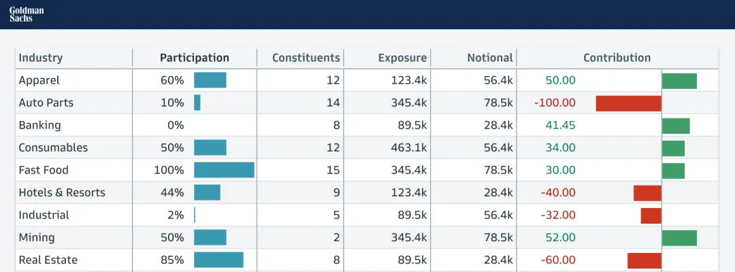Click the Real Estate contribution value -60.00
The height and width of the screenshot is (272, 735).
(x=558, y=260)
